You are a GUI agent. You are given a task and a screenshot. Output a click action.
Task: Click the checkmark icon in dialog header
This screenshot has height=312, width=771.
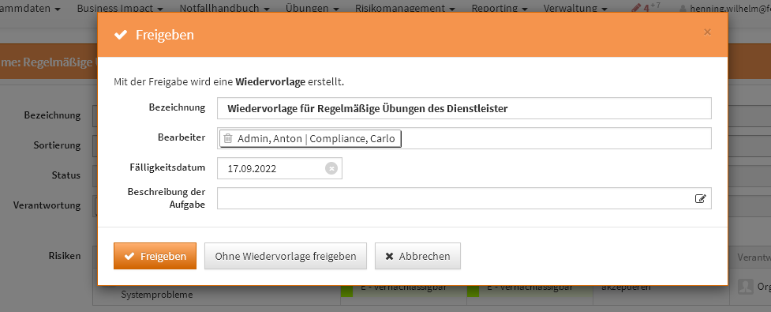coord(121,35)
